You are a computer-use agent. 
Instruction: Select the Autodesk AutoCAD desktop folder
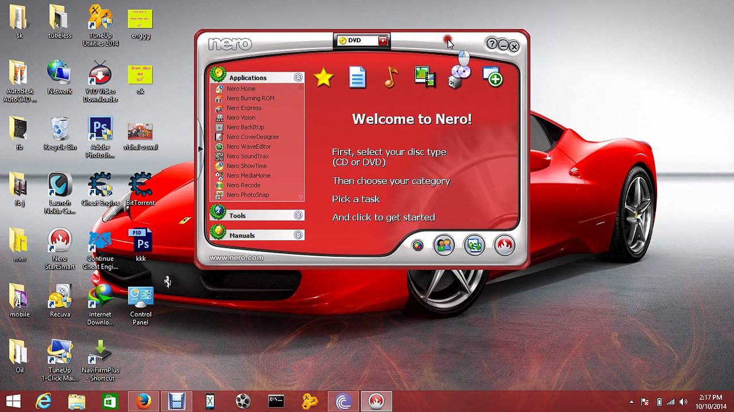[19, 82]
